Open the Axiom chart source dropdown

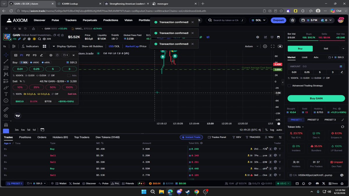coord(251,46)
